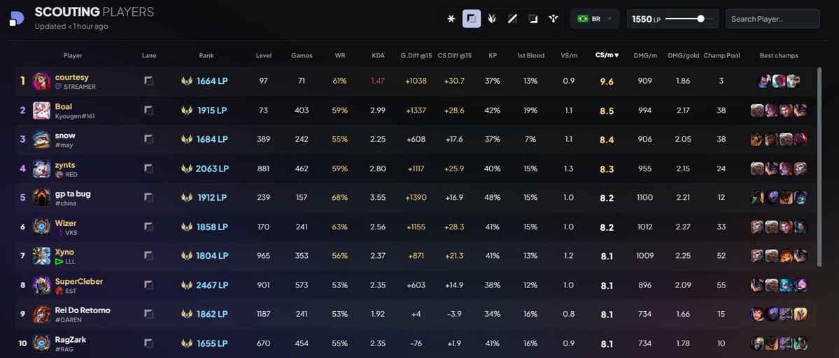Viewport: 839px width, 358px height.
Task: Open RagZark's profile avatar
Action: pyautogui.click(x=42, y=343)
